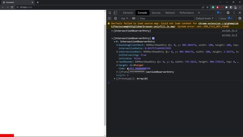Expand the first collapsed IntersectionObserverEntry log
The image size is (243, 137).
point(112,31)
